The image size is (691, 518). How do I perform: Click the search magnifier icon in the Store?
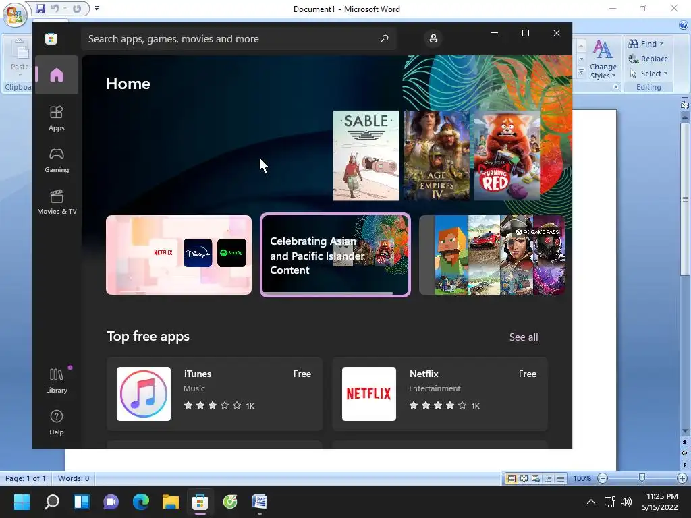(x=385, y=38)
